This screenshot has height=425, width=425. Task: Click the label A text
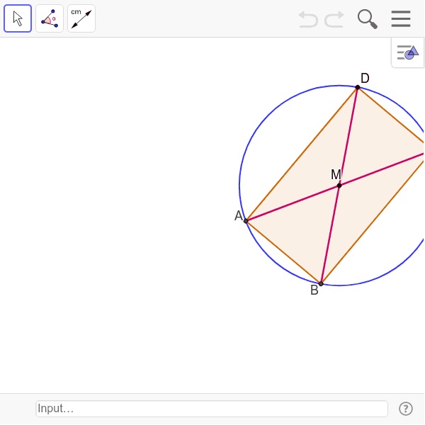click(239, 216)
